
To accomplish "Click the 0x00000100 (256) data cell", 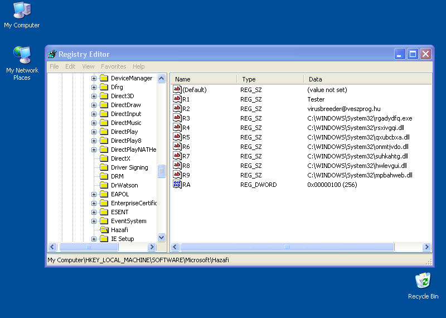I will pyautogui.click(x=332, y=185).
